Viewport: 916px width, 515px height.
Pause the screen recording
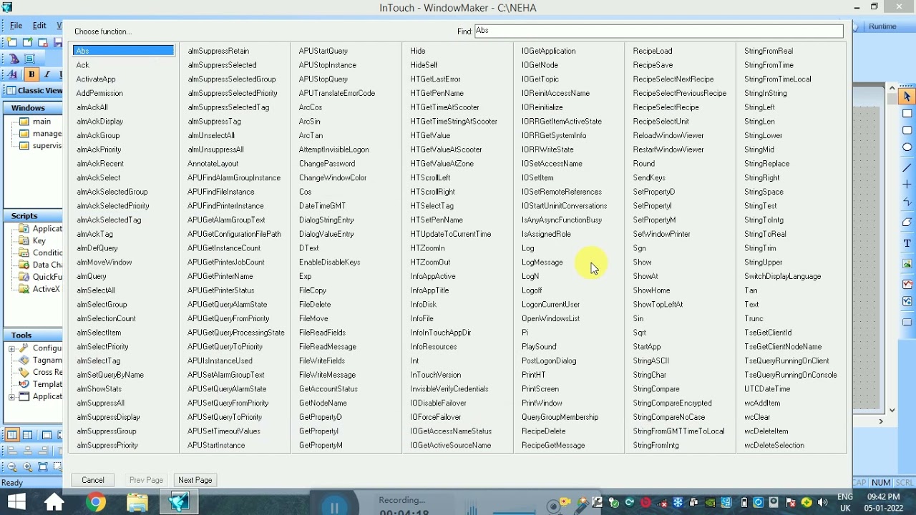coord(334,507)
